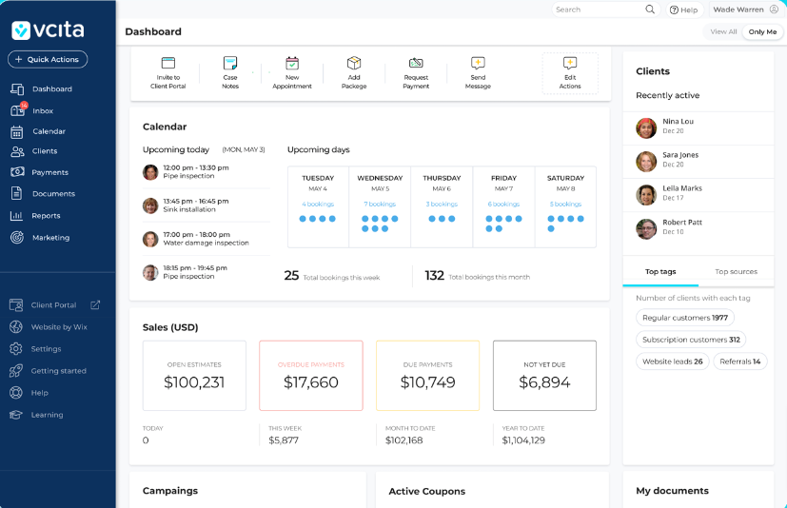Click the Help button in top bar
The width and height of the screenshot is (787, 508).
click(684, 10)
